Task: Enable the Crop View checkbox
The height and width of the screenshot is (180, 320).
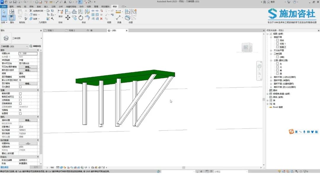Action: pos(20,94)
